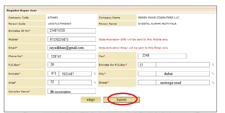
Task: Click the eSign button
Action: click(91, 100)
